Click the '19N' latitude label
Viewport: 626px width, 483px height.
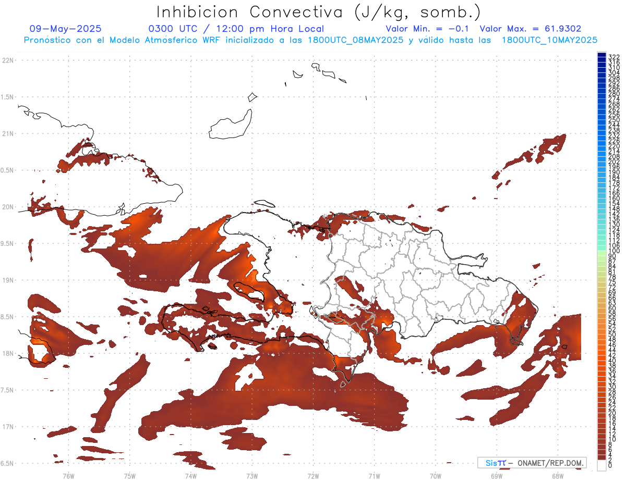tap(9, 280)
